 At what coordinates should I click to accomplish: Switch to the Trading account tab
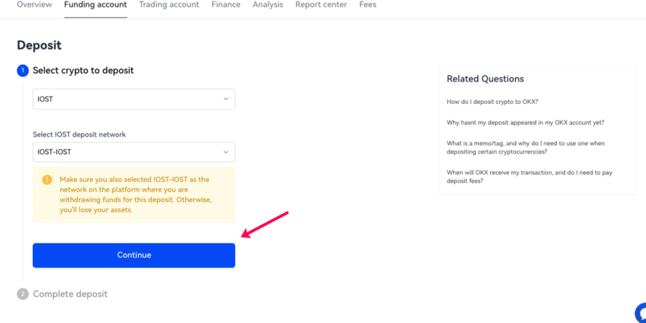coord(169,4)
